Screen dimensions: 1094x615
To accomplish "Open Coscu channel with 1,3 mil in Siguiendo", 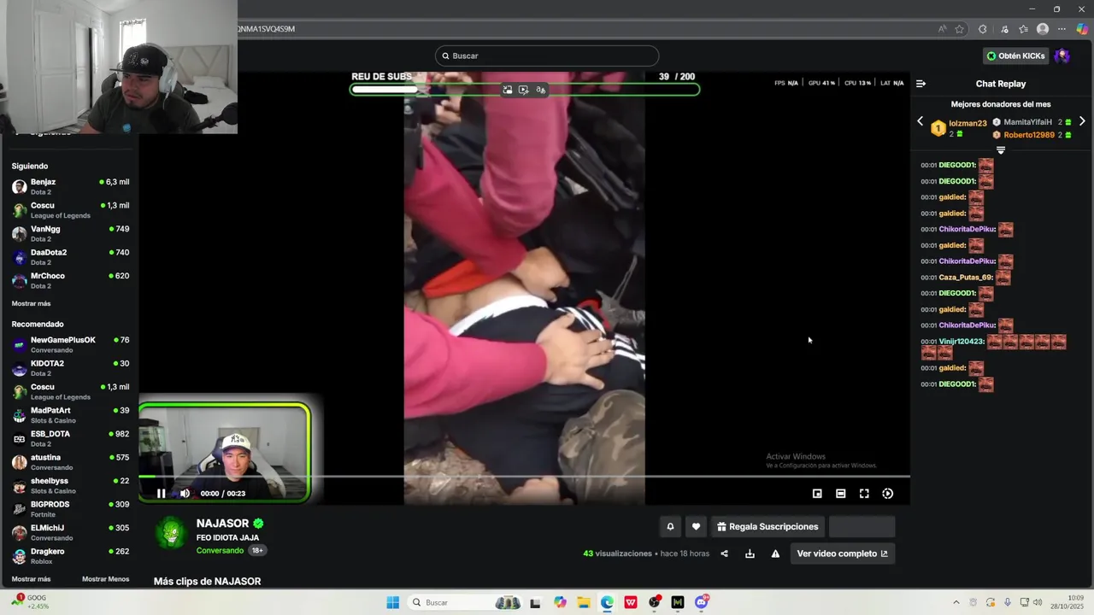I will coord(70,210).
